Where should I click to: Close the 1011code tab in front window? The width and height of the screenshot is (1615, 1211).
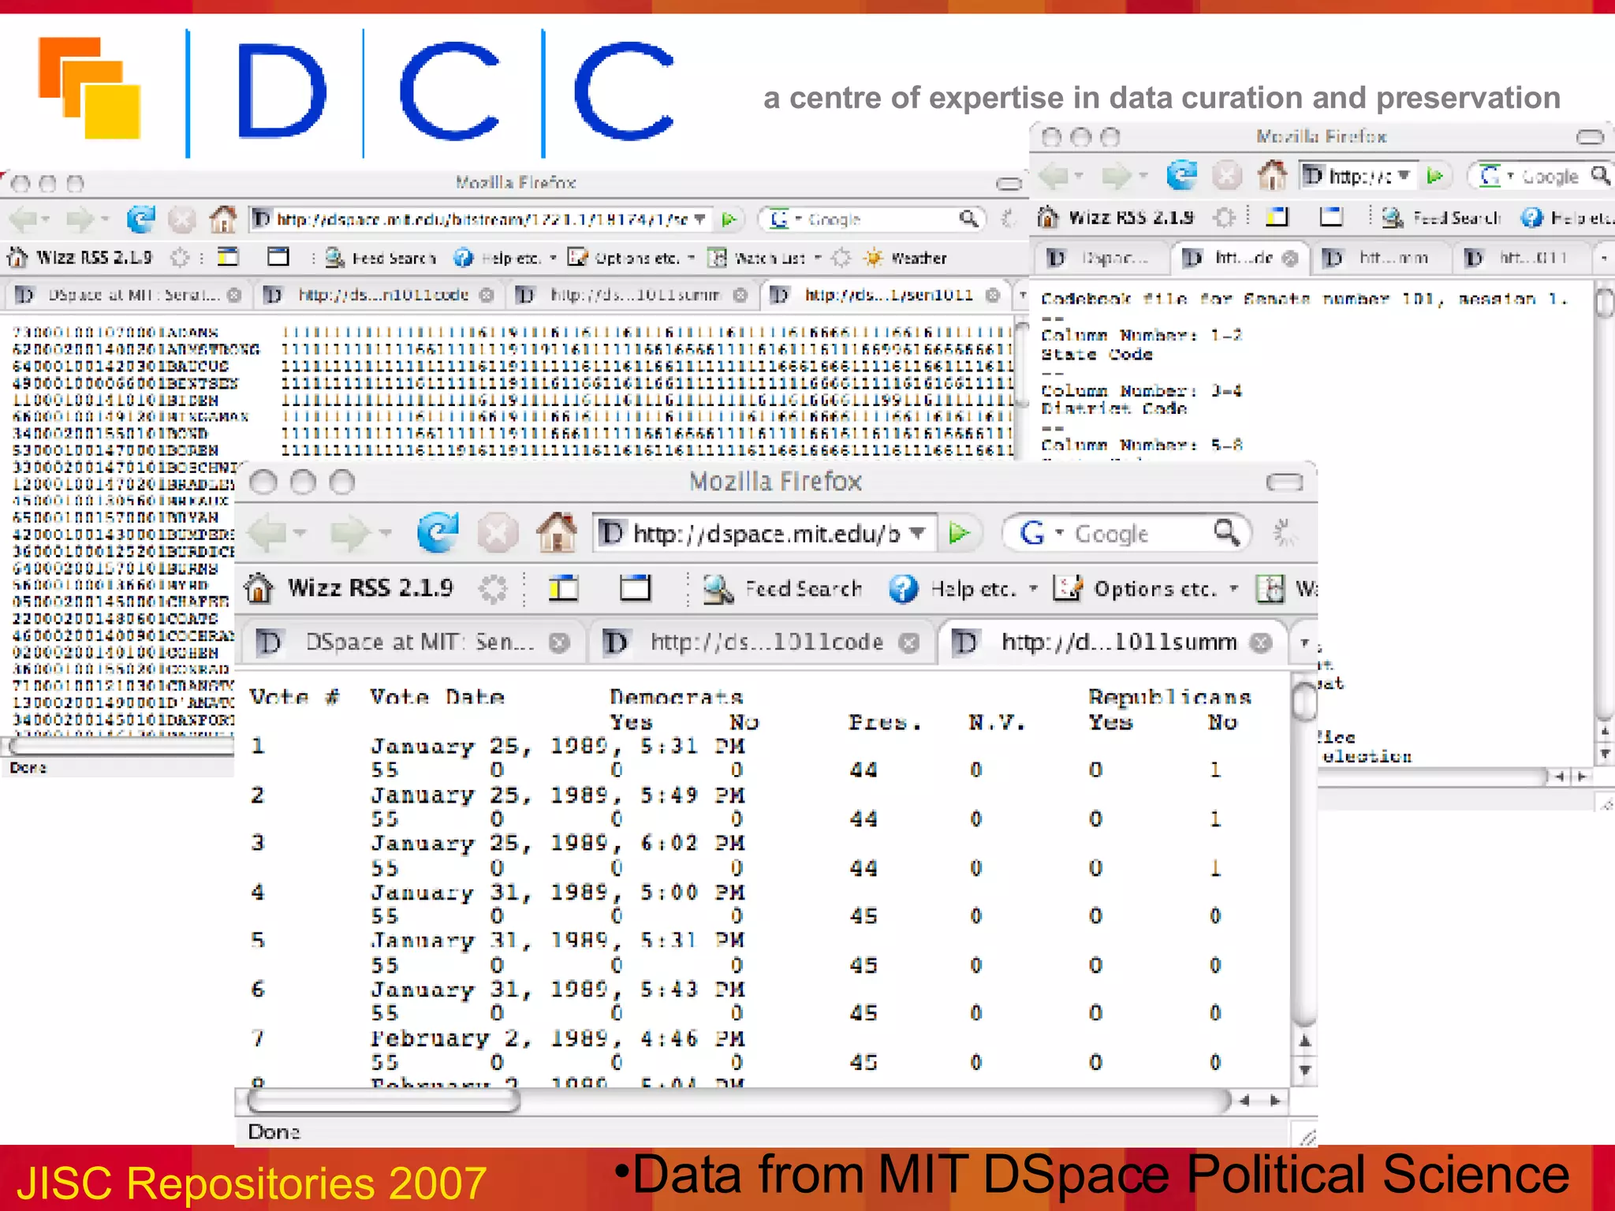tap(910, 643)
